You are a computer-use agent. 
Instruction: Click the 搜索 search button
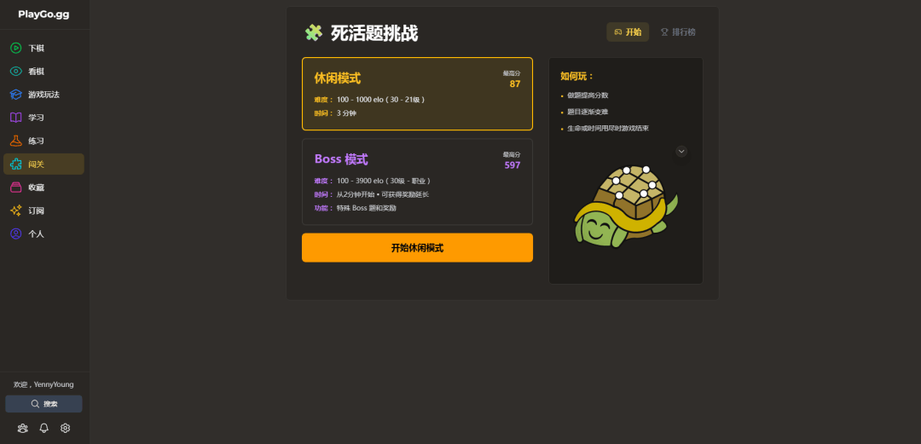click(44, 404)
